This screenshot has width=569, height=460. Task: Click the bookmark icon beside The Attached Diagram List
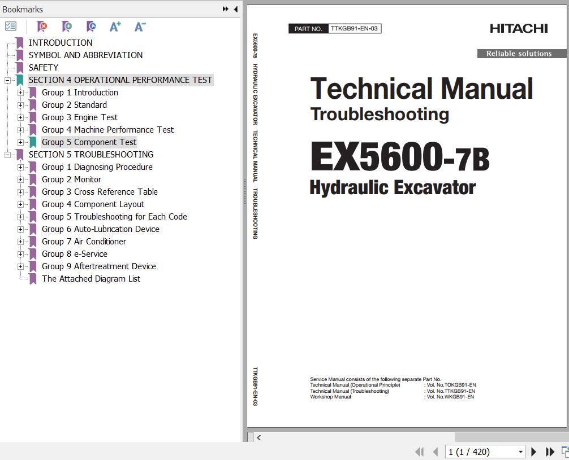(x=33, y=279)
